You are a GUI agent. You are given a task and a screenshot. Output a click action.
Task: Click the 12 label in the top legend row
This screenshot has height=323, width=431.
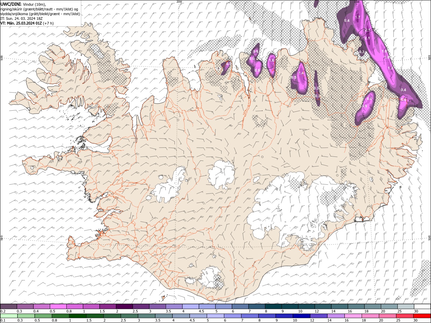click(317, 311)
